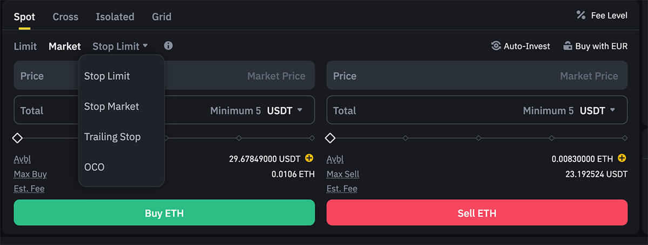The image size is (648, 245).
Task: Open the Grid trading tab
Action: [x=161, y=17]
